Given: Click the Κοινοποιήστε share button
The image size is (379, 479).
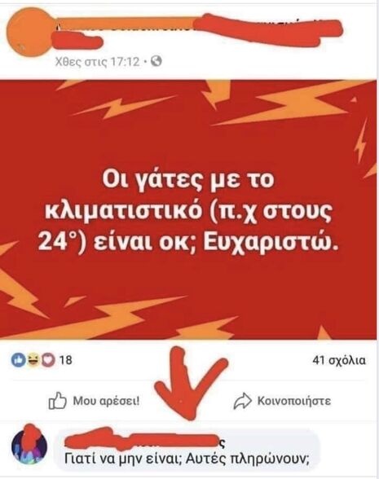Looking at the screenshot, I should click(x=282, y=401).
